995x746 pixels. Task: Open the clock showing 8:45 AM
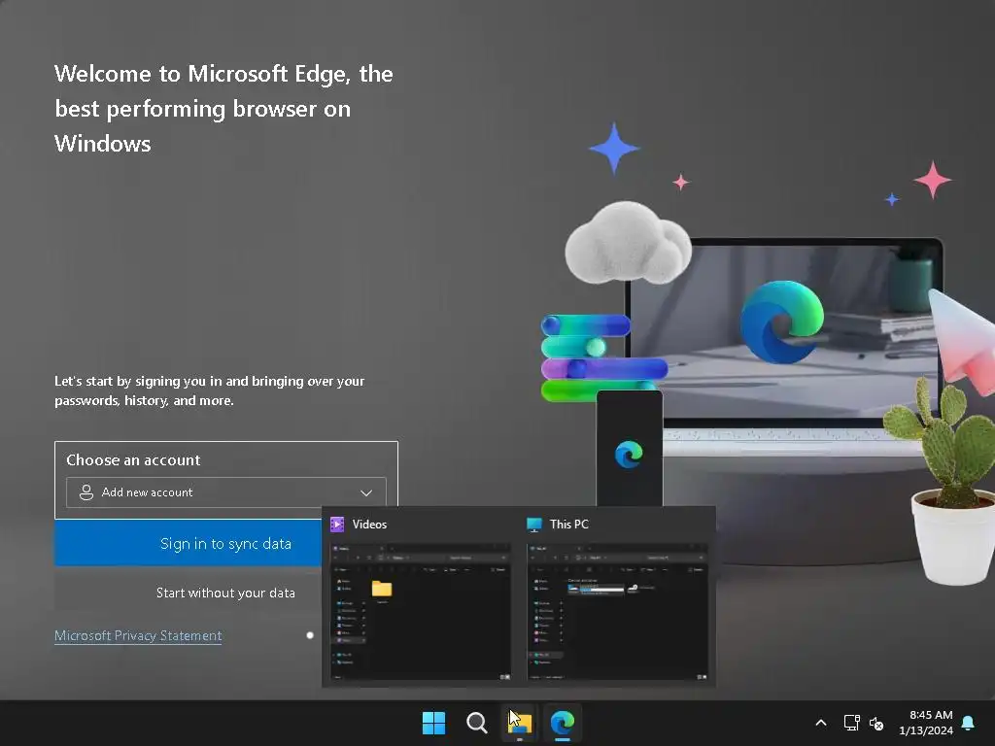click(x=926, y=723)
